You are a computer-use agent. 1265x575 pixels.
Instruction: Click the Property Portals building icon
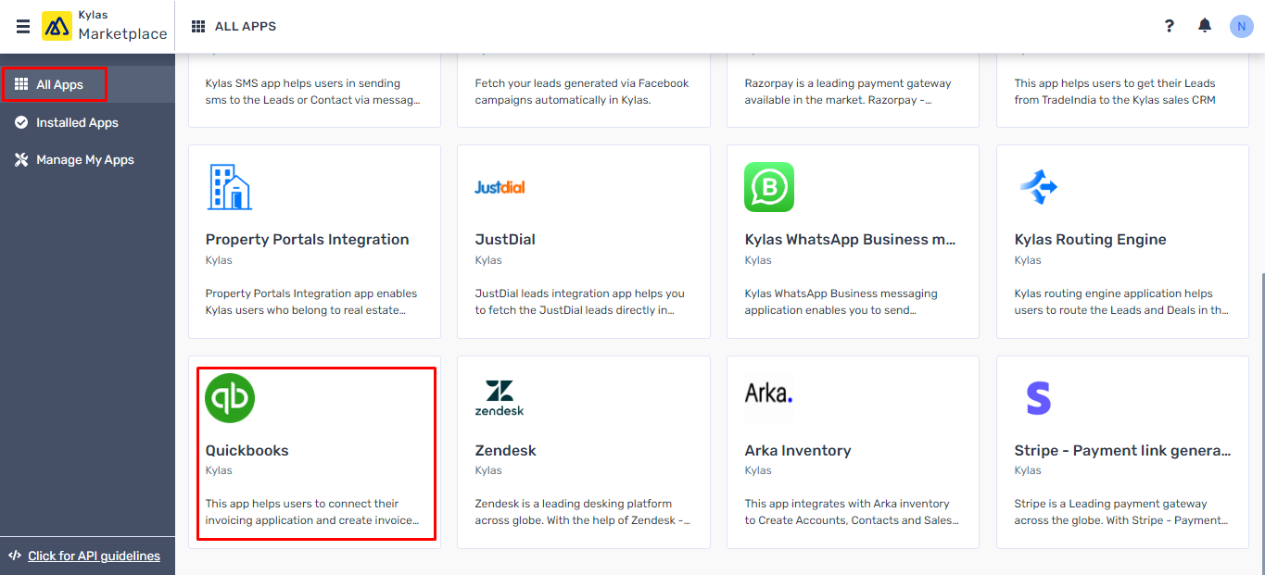229,187
